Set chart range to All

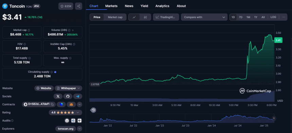point(263,17)
